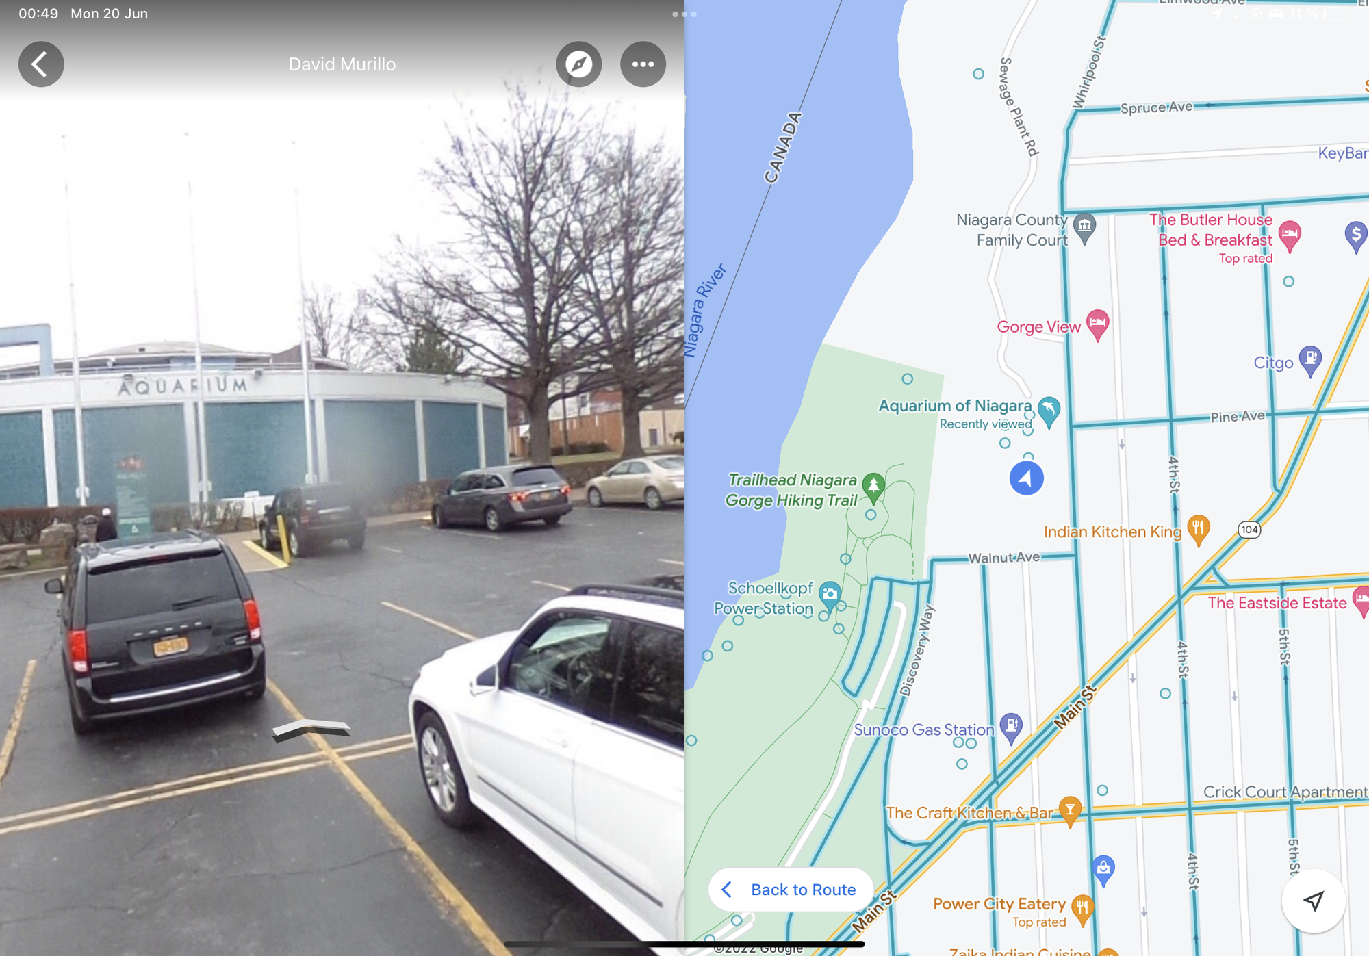This screenshot has height=956, width=1369.
Task: Select the Sunoco Gas Station pin
Action: 1011,727
